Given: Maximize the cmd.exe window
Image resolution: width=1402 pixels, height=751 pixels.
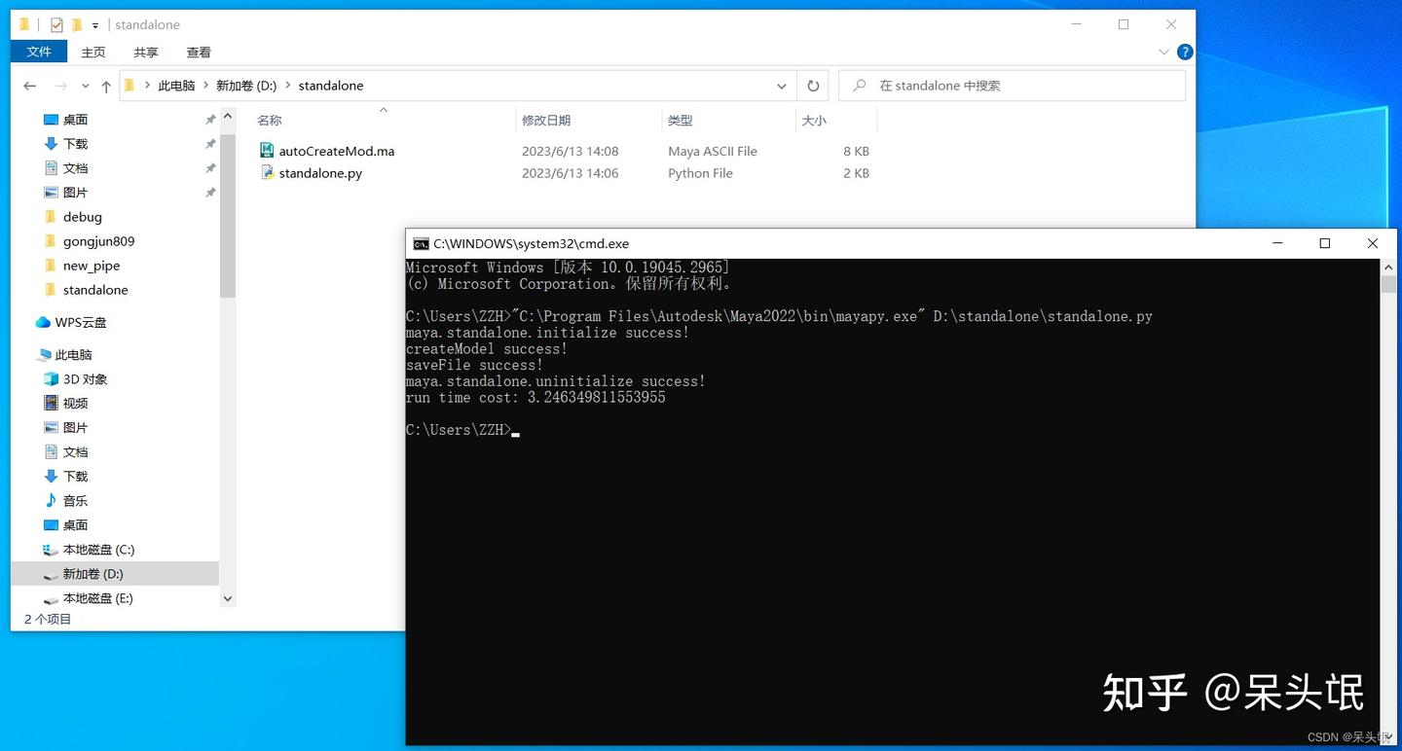Looking at the screenshot, I should (x=1324, y=243).
